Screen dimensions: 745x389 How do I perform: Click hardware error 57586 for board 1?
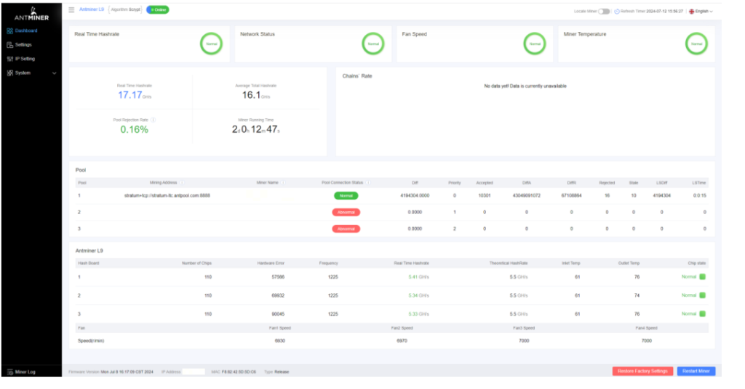278,277
